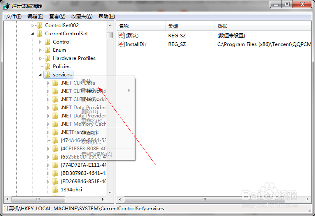Collapse the CurrentControlSet node
Image resolution: width=315 pixels, height=216 pixels.
(x=32, y=34)
